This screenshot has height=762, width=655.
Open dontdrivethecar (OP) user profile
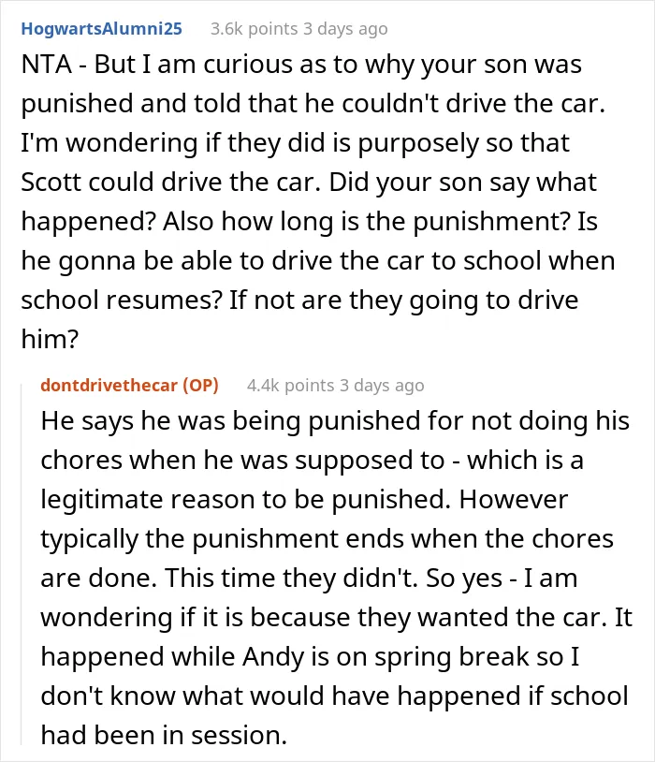130,386
